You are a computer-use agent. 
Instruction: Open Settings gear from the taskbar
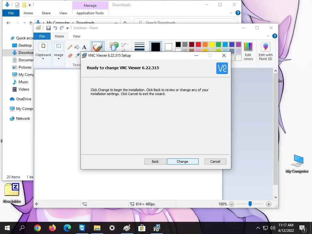point(112,228)
